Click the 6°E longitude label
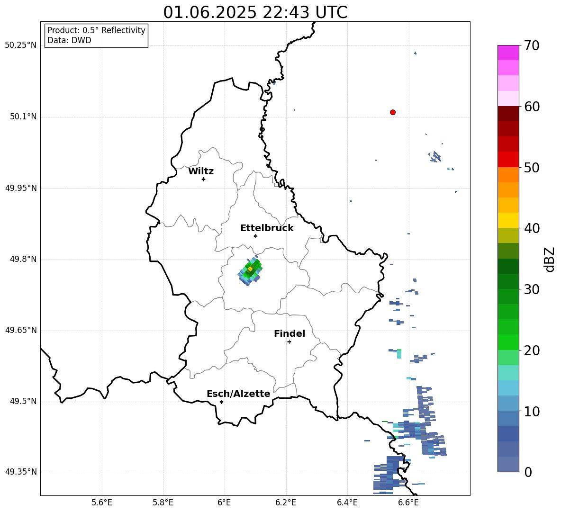Viewport: 561px width, 512px height. [x=224, y=503]
